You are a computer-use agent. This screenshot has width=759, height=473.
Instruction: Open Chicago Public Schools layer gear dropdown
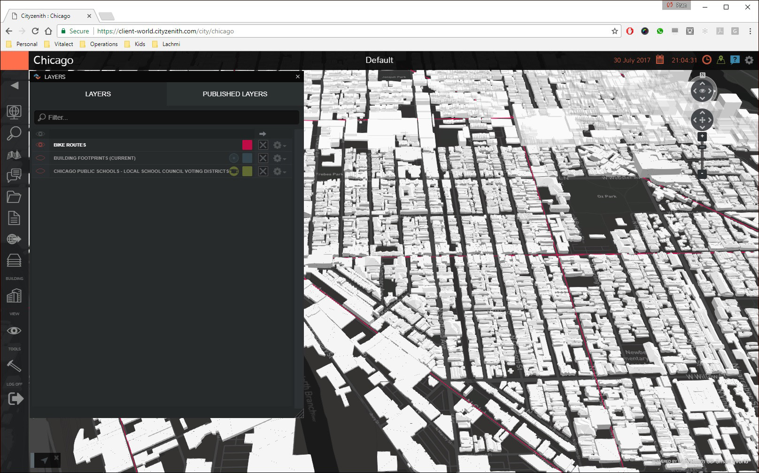(279, 171)
